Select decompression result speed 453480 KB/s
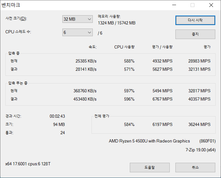The image size is (221, 178). point(85,99)
